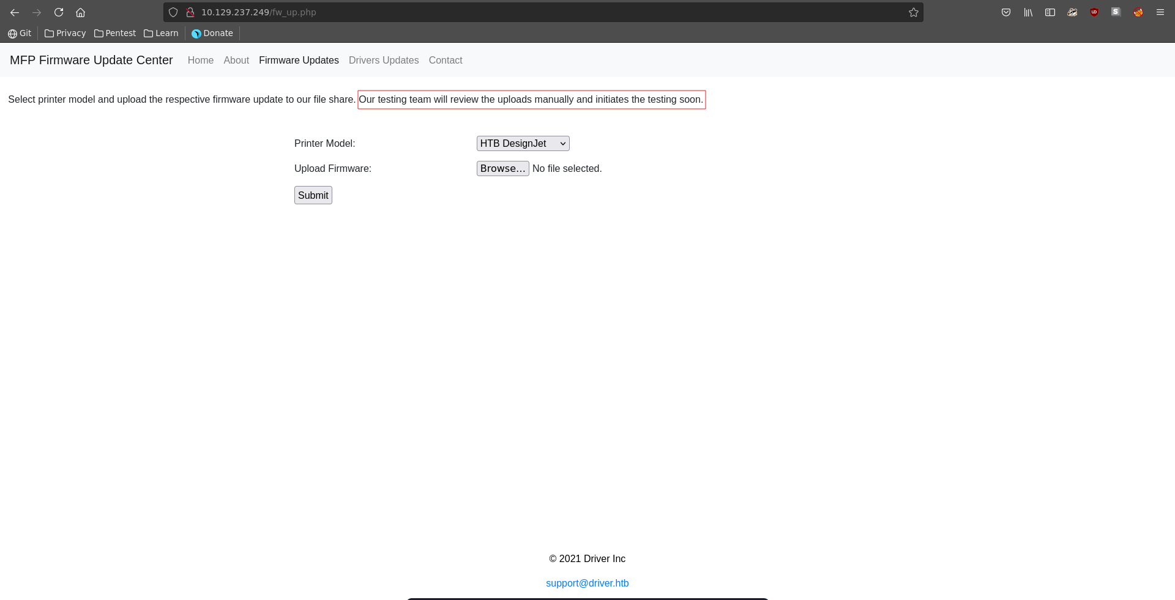This screenshot has height=600, width=1175.
Task: Expand the Privacy bookmarks folder
Action: pyautogui.click(x=65, y=33)
